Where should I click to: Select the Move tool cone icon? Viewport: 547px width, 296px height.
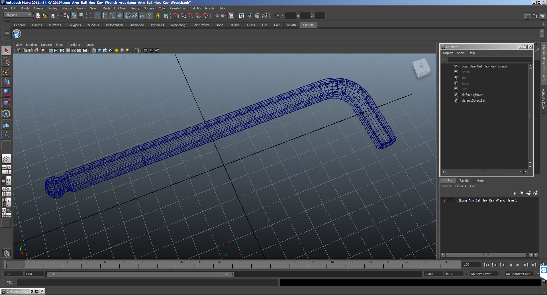point(6,82)
